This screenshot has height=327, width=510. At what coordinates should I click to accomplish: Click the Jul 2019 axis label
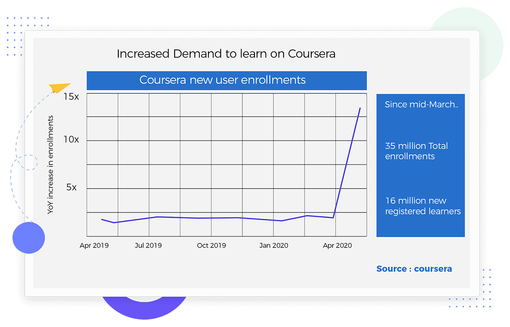[148, 245]
